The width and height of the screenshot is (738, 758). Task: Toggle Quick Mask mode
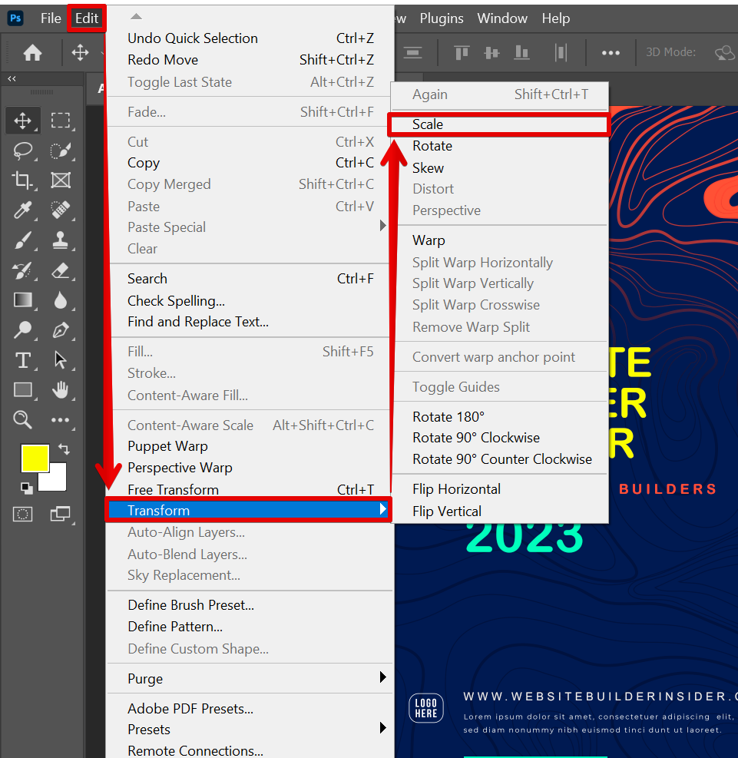click(x=23, y=514)
